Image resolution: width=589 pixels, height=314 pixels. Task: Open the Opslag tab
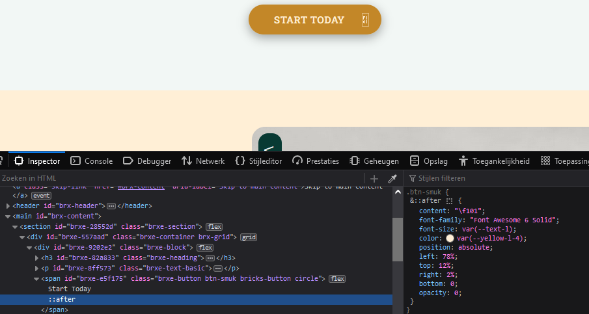point(429,161)
